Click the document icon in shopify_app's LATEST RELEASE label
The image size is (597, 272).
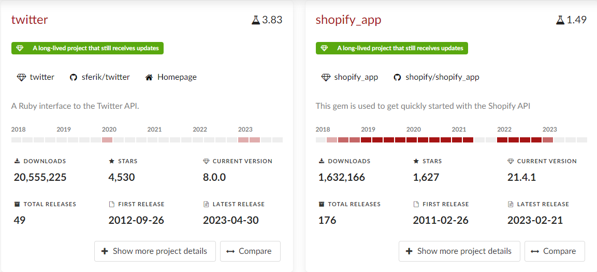point(511,204)
